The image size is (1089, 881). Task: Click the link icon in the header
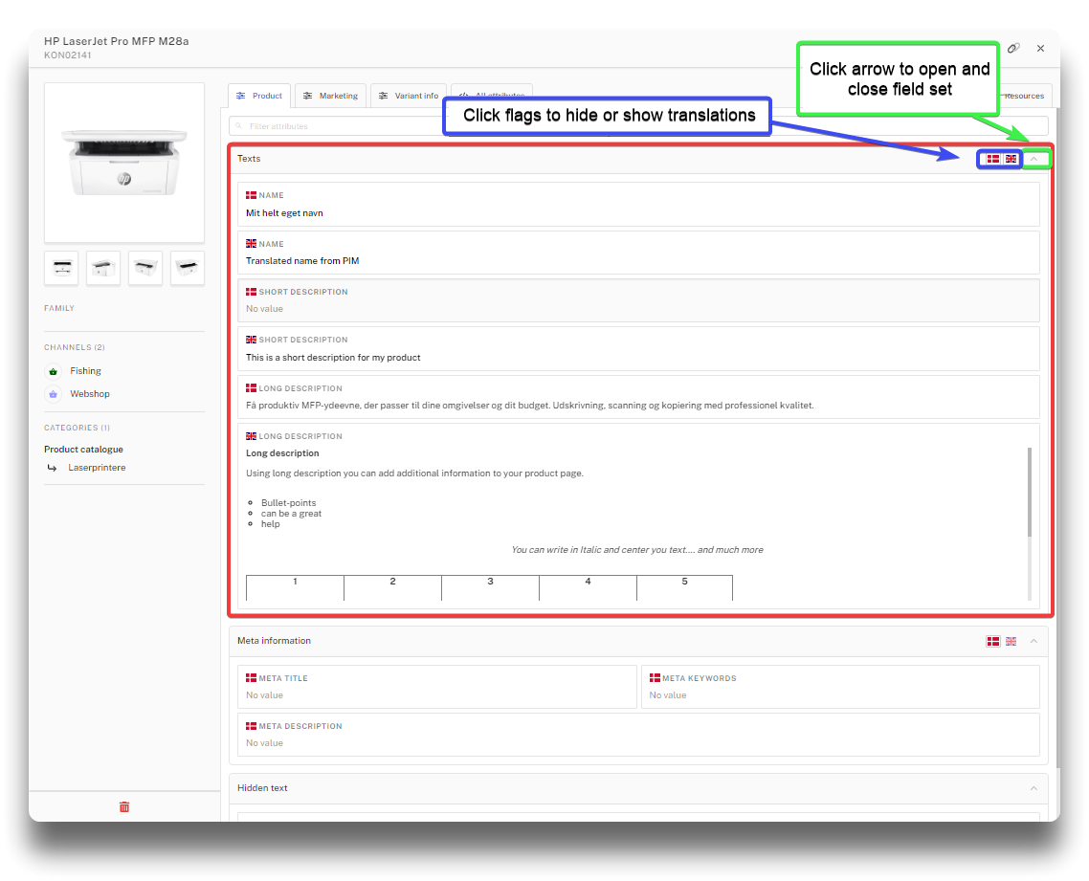1013,48
